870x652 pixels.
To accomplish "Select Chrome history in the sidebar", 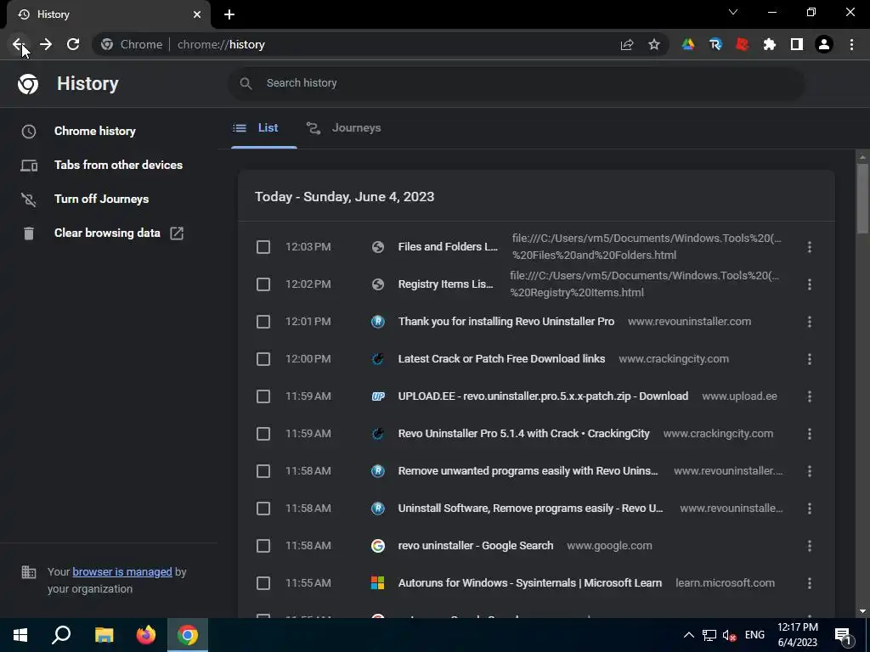I will coord(95,132).
